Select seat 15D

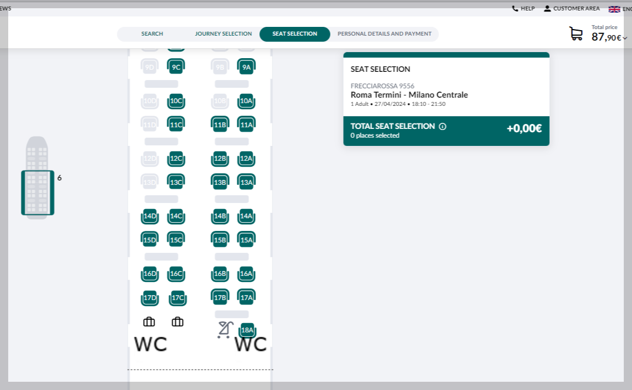click(150, 240)
